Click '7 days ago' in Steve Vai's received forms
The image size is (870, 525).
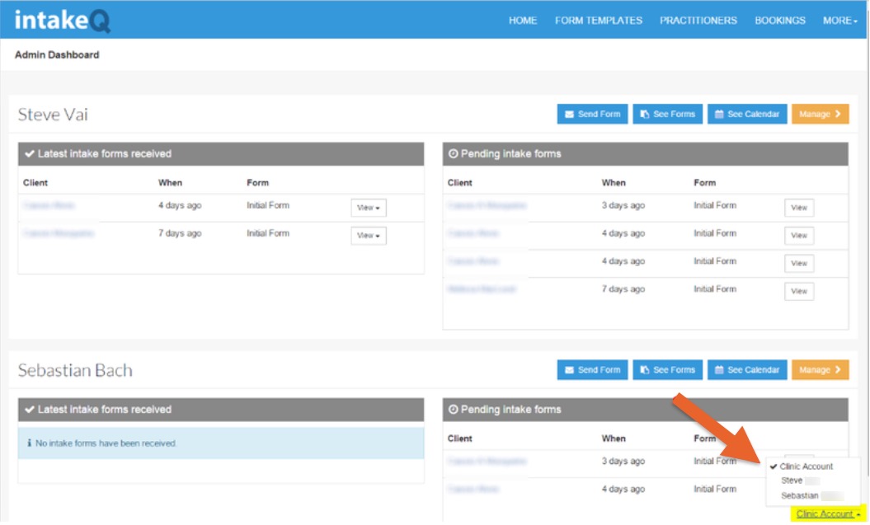(180, 233)
